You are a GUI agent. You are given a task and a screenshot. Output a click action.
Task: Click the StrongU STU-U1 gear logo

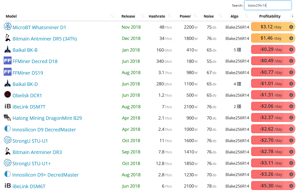click(7, 140)
